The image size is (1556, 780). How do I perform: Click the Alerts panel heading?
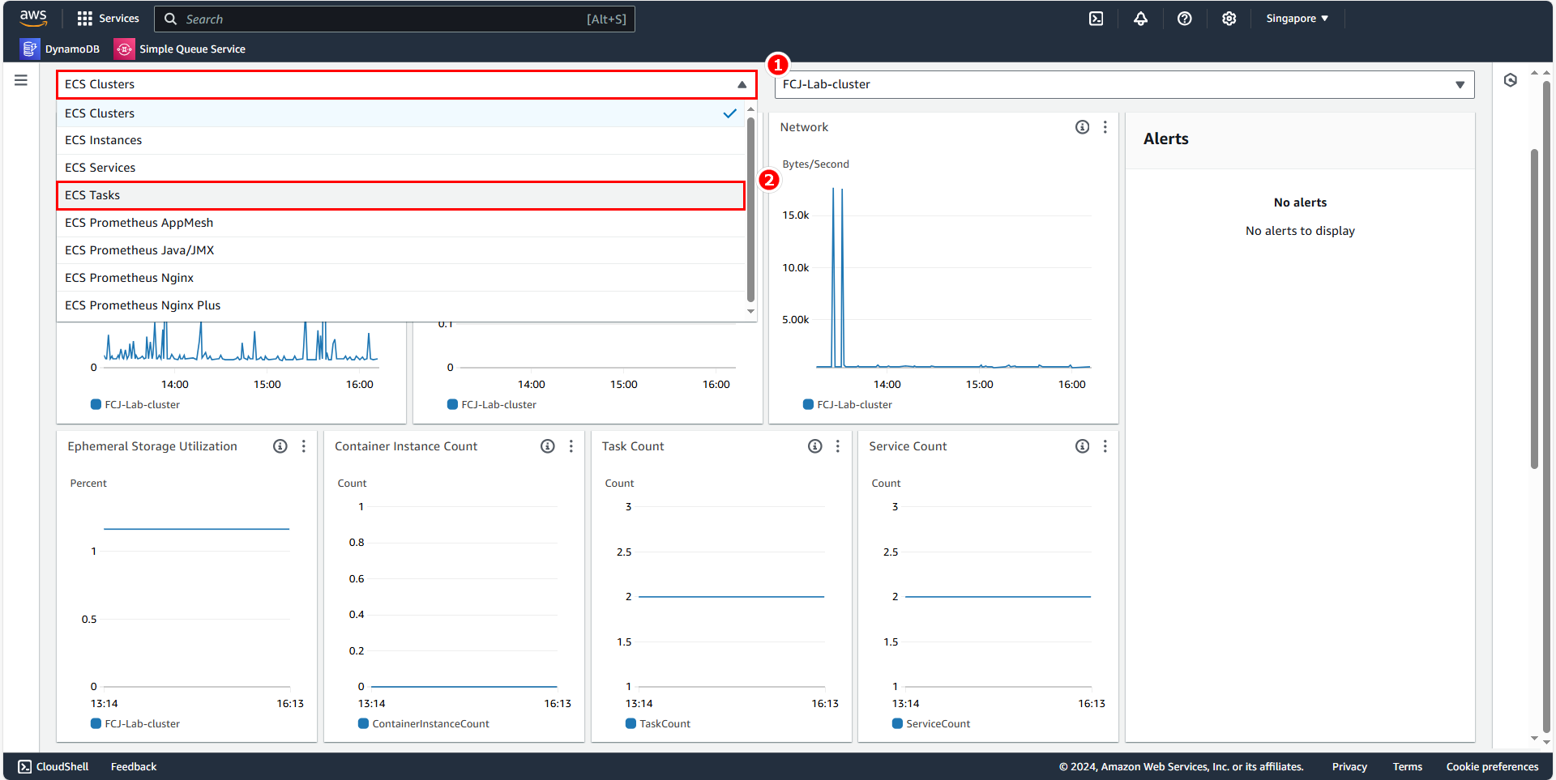(1166, 139)
